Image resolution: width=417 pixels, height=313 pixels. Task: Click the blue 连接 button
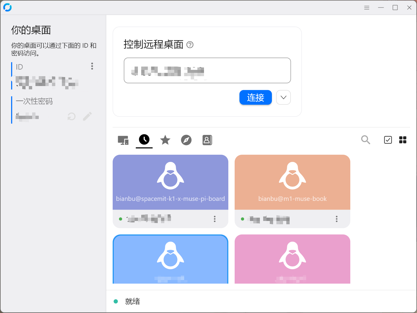tap(255, 97)
